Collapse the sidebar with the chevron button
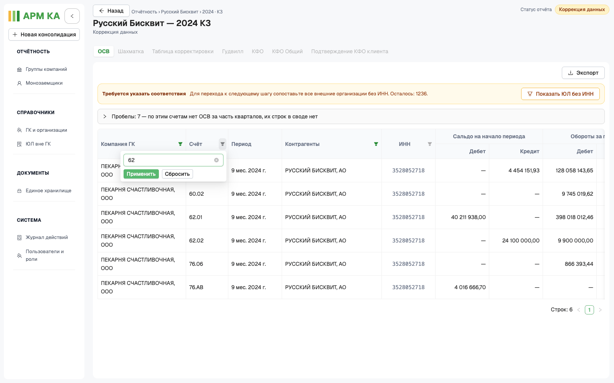This screenshot has width=614, height=383. (72, 16)
